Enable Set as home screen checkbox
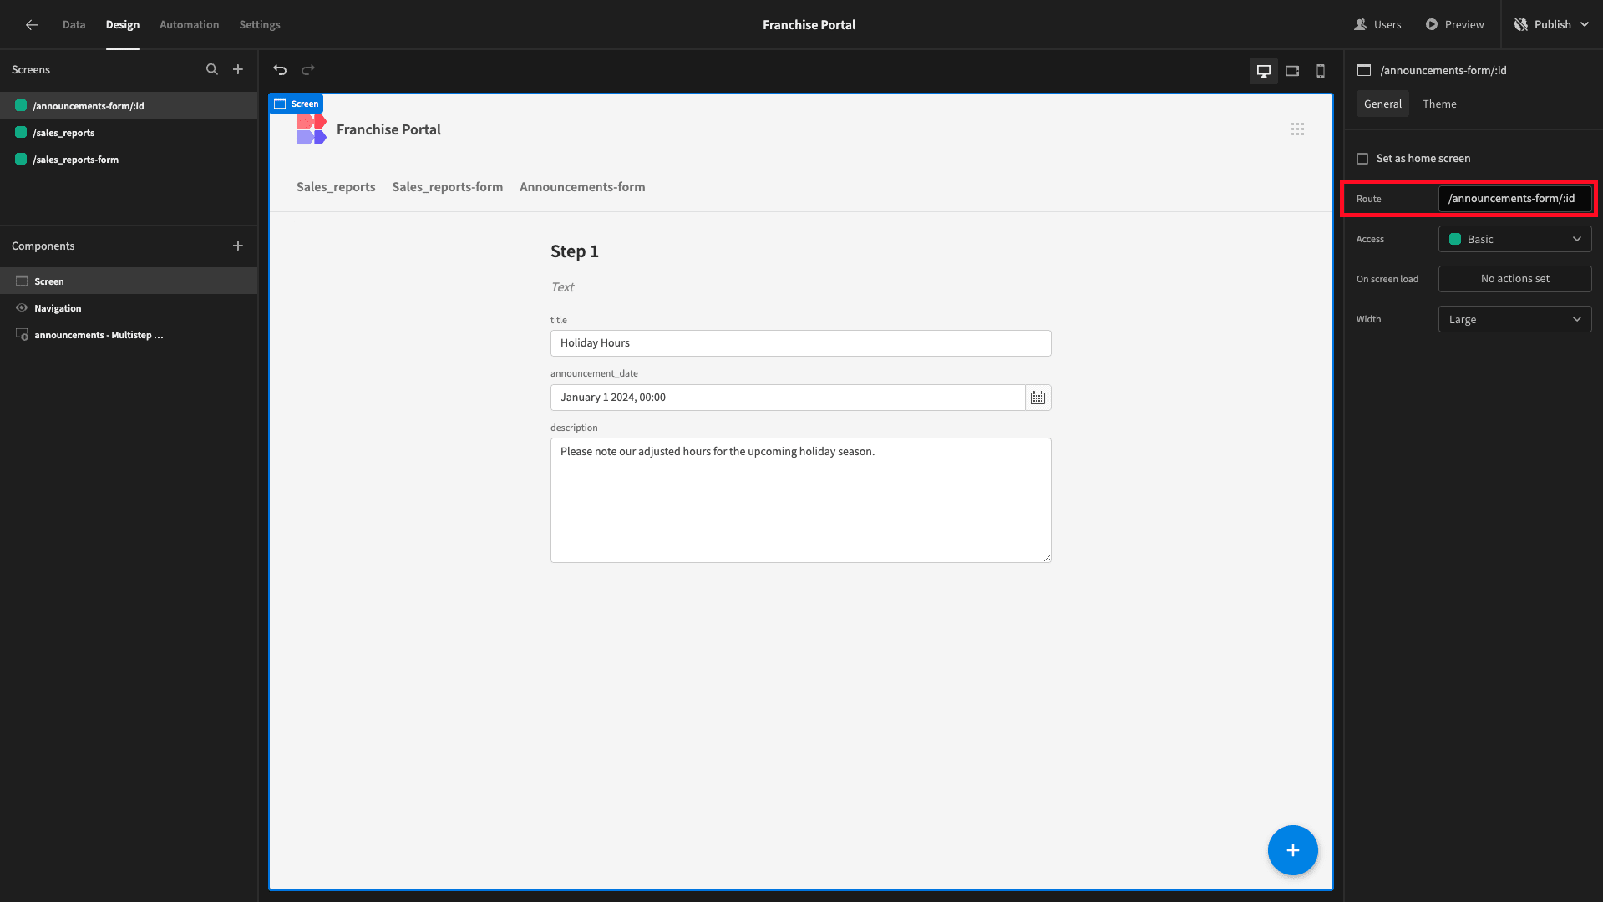Image resolution: width=1603 pixels, height=902 pixels. click(1362, 159)
